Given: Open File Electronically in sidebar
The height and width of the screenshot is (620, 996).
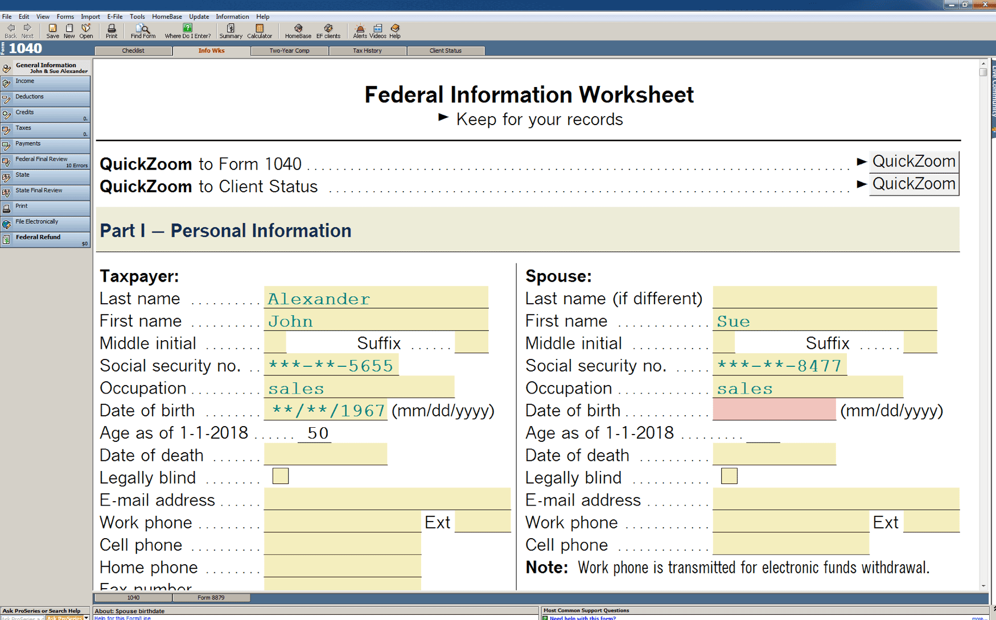Looking at the screenshot, I should (x=46, y=224).
